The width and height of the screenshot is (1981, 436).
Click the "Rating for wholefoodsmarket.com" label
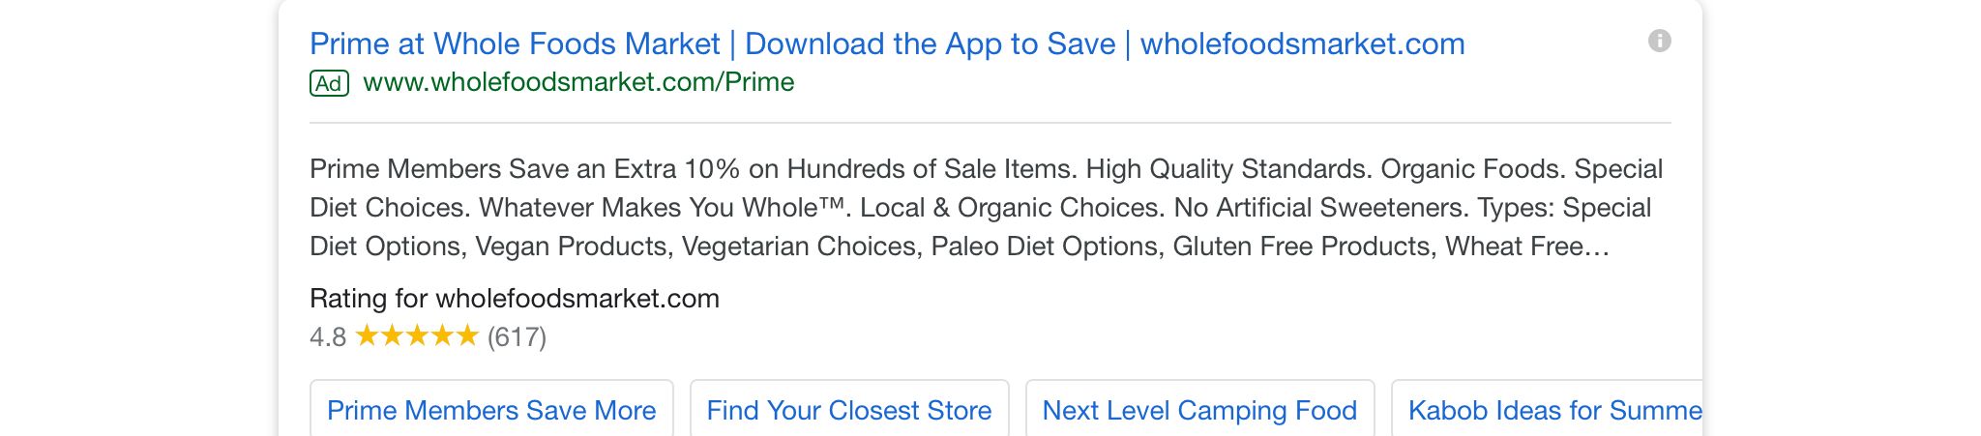pyautogui.click(x=515, y=298)
